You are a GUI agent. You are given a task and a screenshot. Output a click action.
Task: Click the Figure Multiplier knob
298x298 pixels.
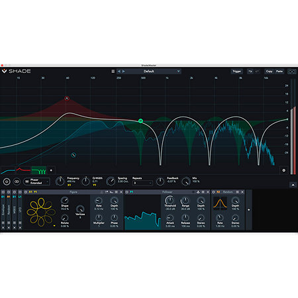[99, 218]
